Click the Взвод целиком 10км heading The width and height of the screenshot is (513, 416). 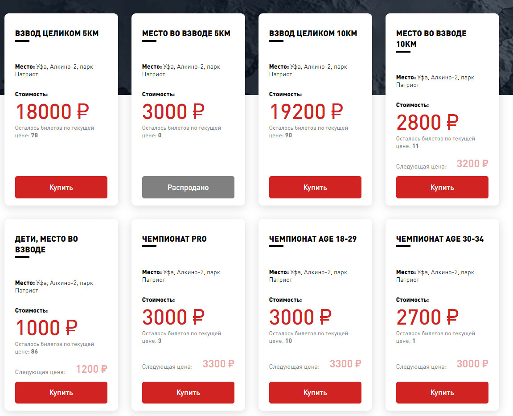pyautogui.click(x=313, y=33)
